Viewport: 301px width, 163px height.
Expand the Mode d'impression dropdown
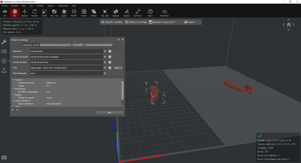[105, 73]
